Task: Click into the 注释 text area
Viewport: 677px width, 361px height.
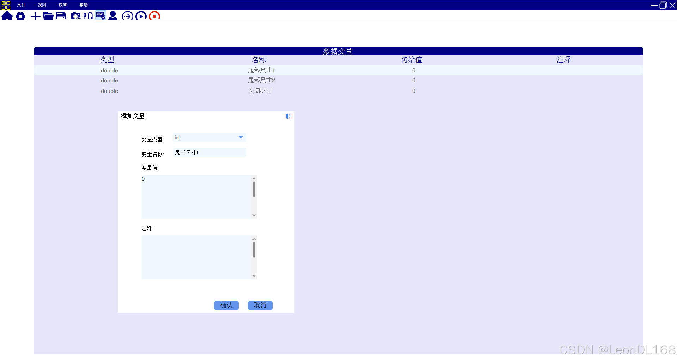Action: click(196, 257)
